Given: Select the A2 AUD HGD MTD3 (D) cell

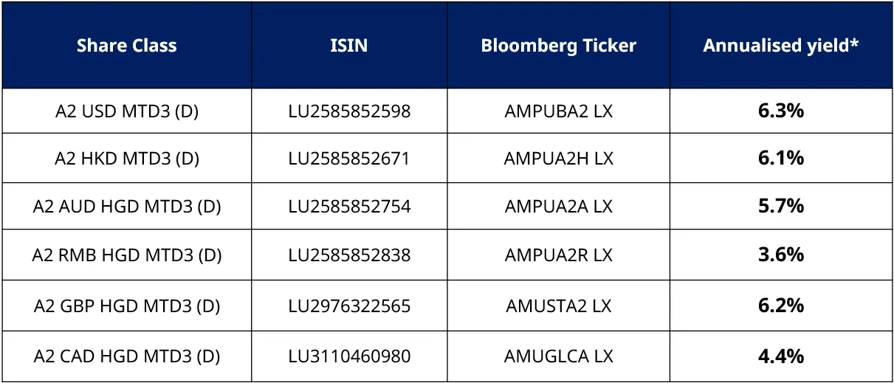Looking at the screenshot, I should (x=127, y=207).
